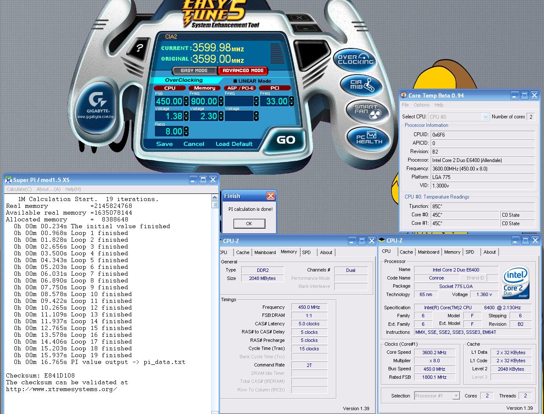Open Processor Selection dropdown in CPU-Z
This screenshot has height=414, width=544.
point(456,396)
